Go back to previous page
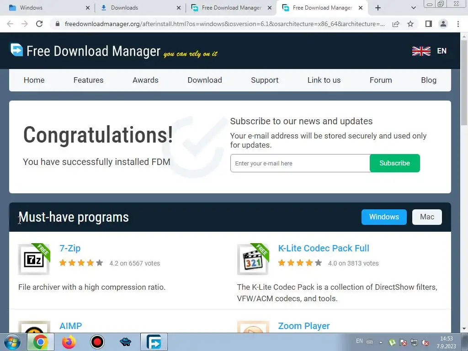The height and width of the screenshot is (351, 468). 10,24
